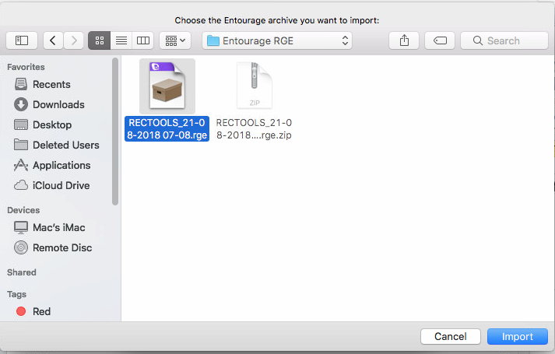
Task: Click the Favorites section header
Action: coord(26,67)
